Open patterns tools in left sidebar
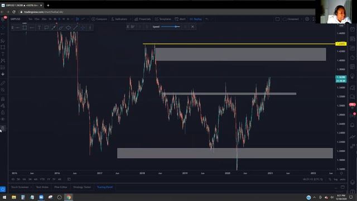 click(x=3, y=61)
